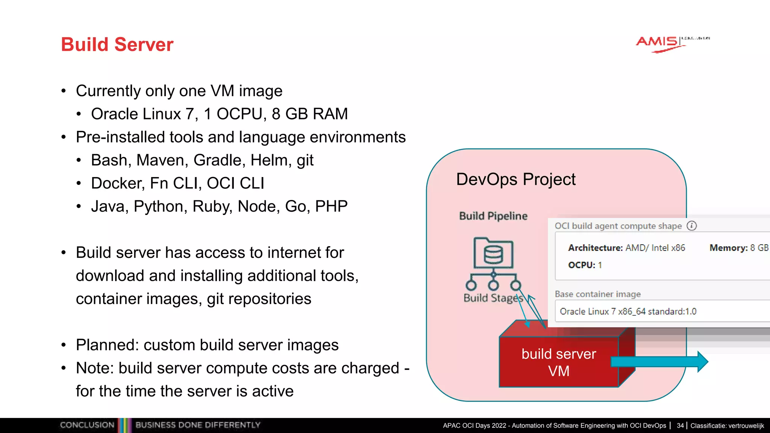Viewport: 770px width, 433px height.
Task: Click the 'Base container image' label
Action: tap(598, 294)
